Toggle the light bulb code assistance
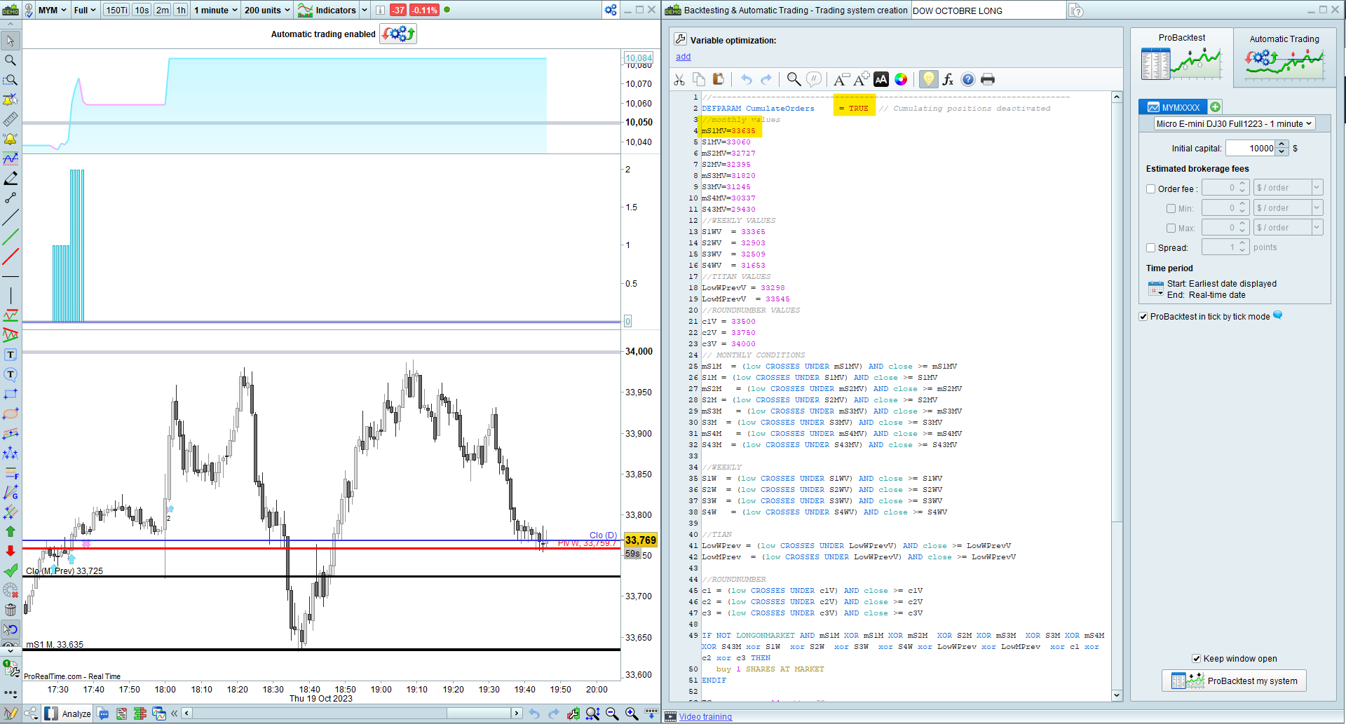 point(929,79)
